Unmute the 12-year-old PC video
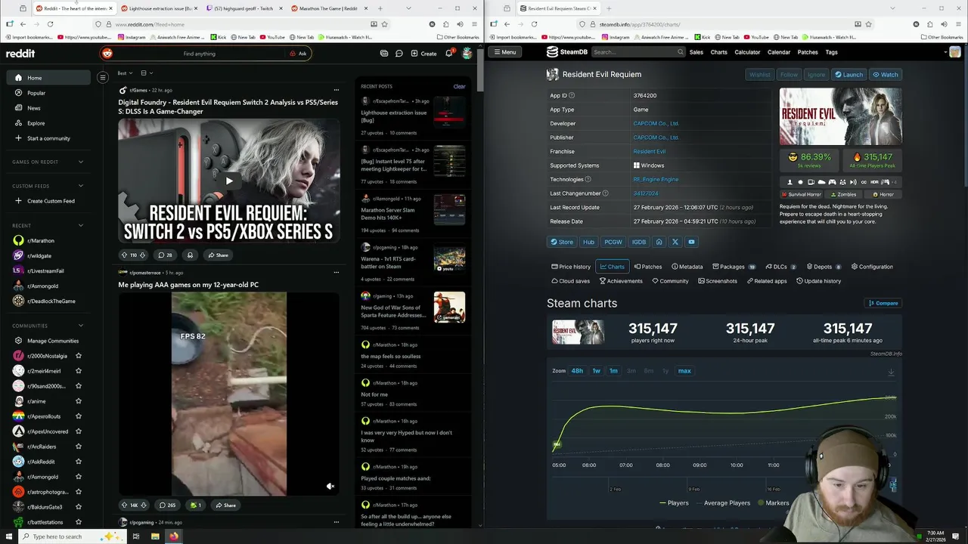Image resolution: width=968 pixels, height=544 pixels. tap(330, 487)
